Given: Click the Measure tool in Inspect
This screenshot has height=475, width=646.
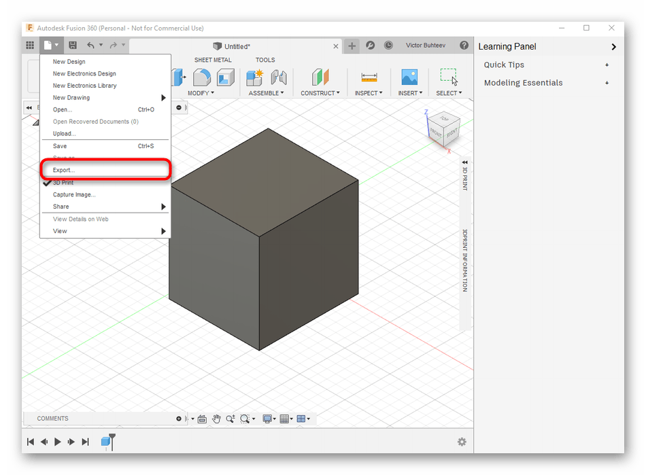Looking at the screenshot, I should coord(369,77).
